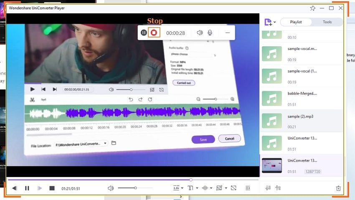The height and width of the screenshot is (200, 355).
Task: Expand the add file dropdown arrow
Action: tap(275, 22)
